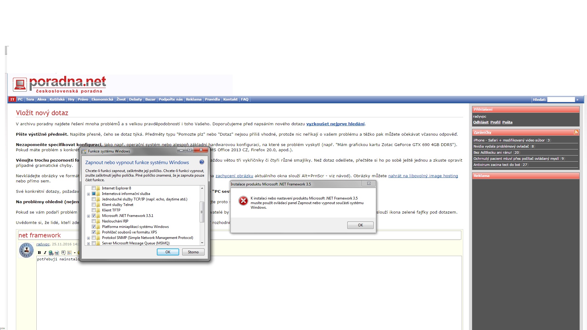
Task: Expand the Microsoft .NET Framework 3.5.1 node
Action: [88, 216]
